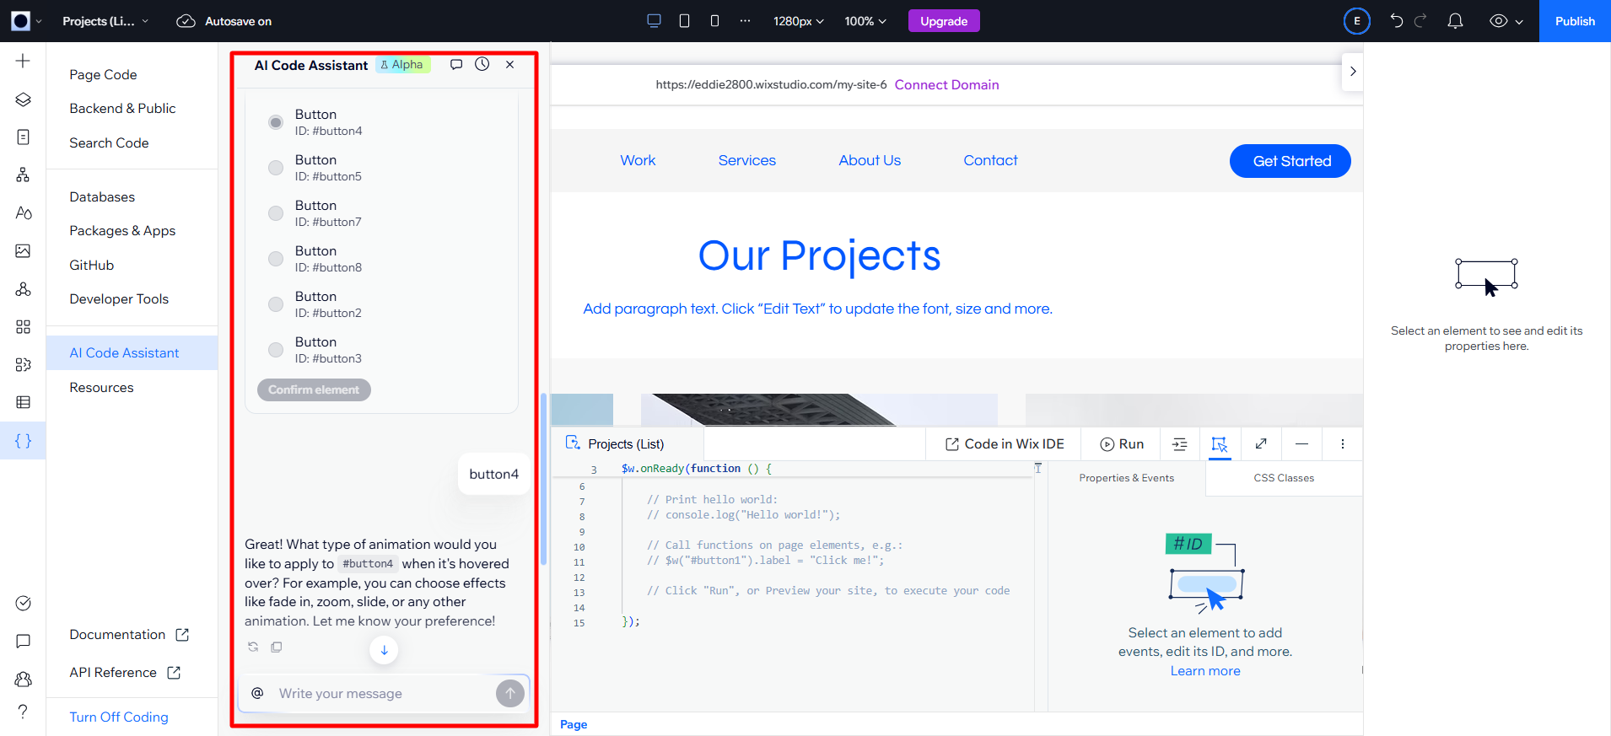
Task: Open the Help question mark icon
Action: (x=23, y=712)
